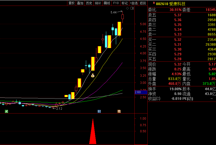Select the 卖四 ask price 5.36
This screenshot has width=216, height=145.
pos(178,20)
